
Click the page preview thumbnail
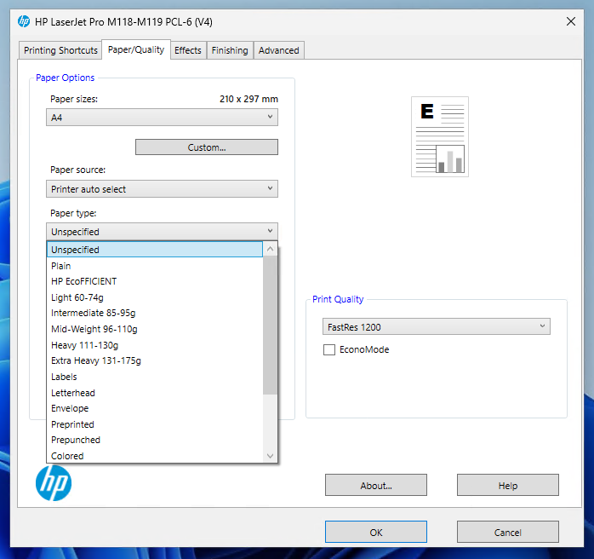[x=440, y=136]
